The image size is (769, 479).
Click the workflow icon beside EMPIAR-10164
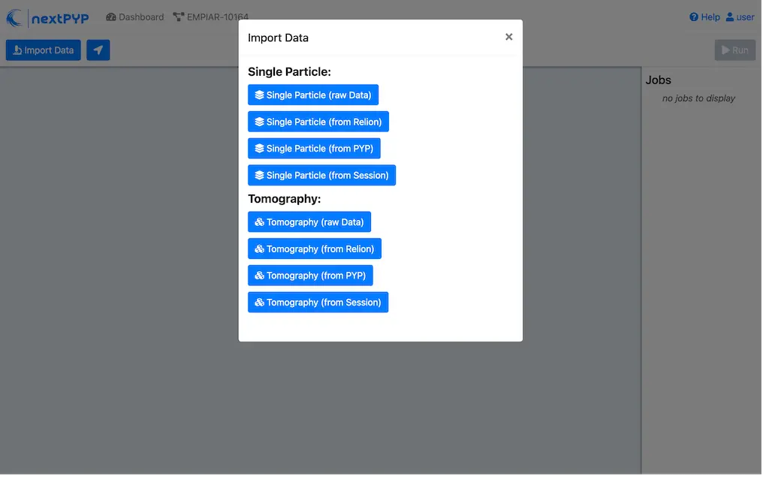tap(177, 15)
